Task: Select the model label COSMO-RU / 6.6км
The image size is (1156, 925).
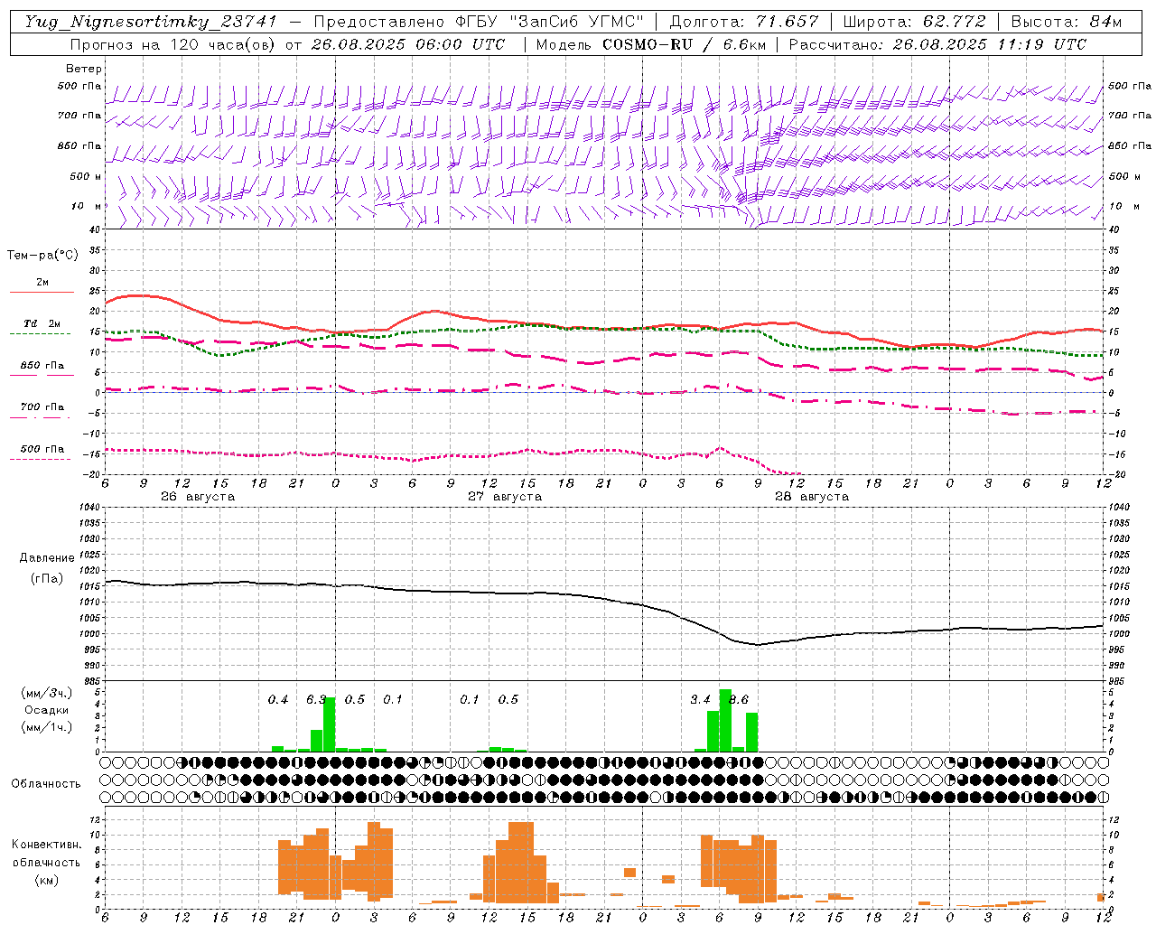Action: [x=685, y=44]
